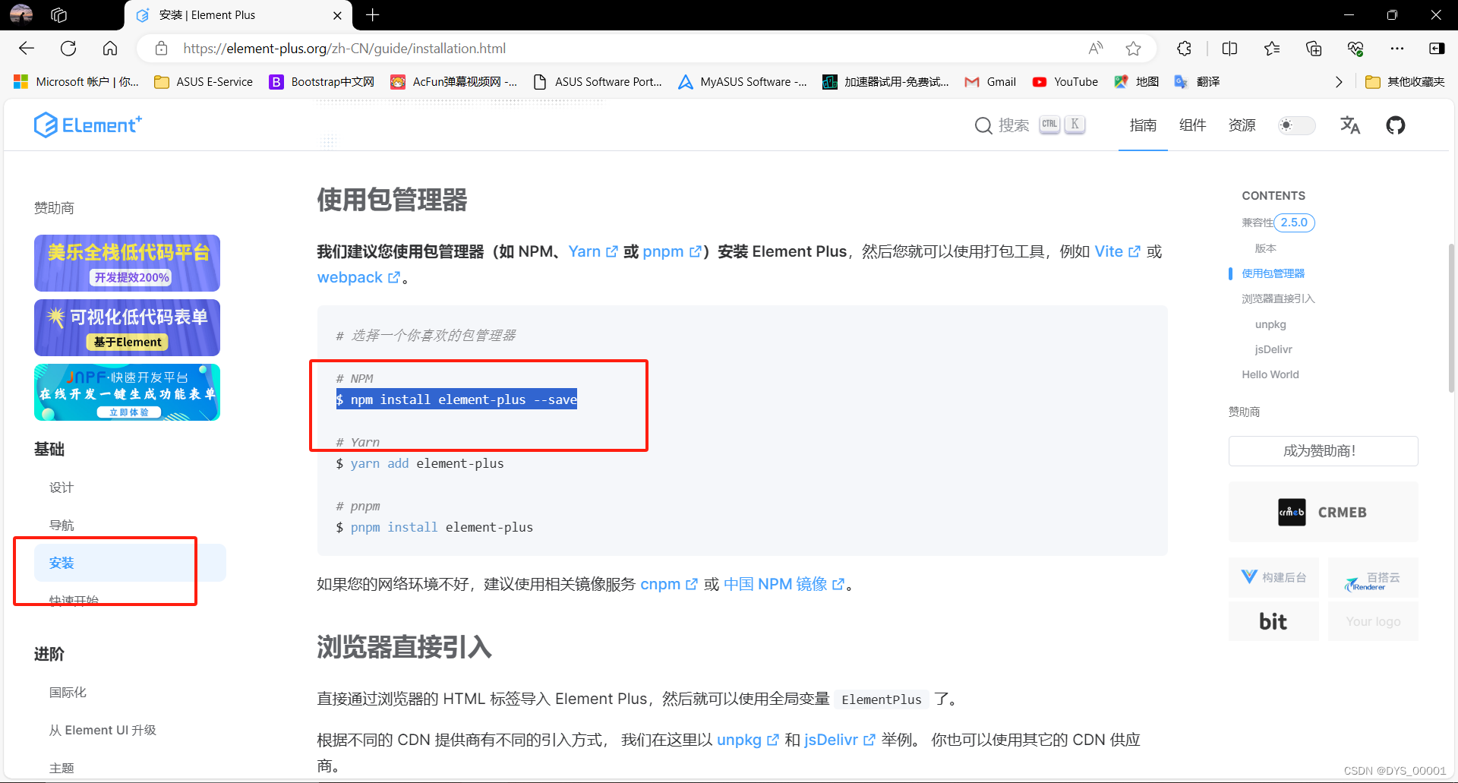This screenshot has width=1458, height=783.
Task: Follow the Yarn link
Action: tap(593, 251)
